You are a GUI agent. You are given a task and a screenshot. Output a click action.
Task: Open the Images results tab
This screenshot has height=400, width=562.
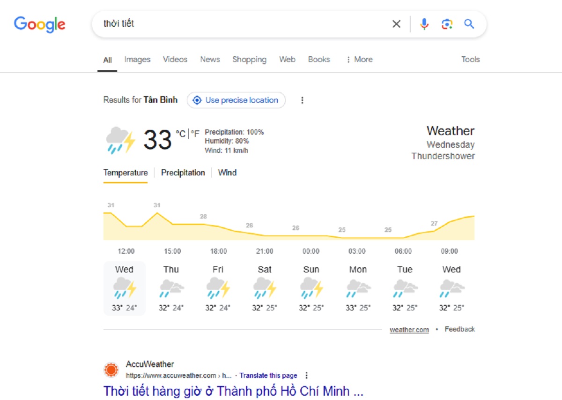(137, 60)
